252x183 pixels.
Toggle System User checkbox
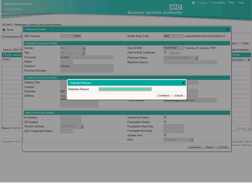(x=165, y=135)
